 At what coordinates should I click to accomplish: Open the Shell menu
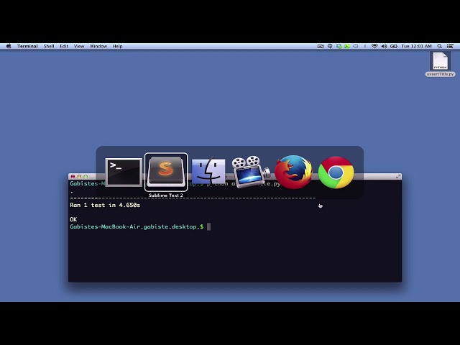(x=49, y=46)
